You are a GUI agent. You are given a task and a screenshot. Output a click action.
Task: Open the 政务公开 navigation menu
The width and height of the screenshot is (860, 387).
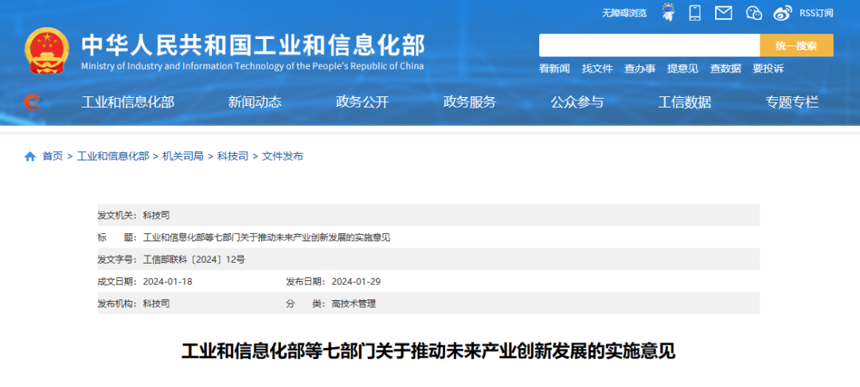(362, 102)
